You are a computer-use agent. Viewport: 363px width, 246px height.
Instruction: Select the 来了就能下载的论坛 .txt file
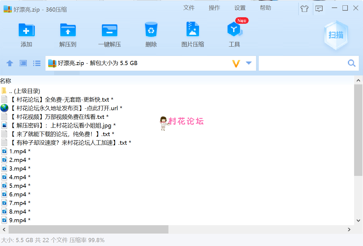[x=177, y=134]
